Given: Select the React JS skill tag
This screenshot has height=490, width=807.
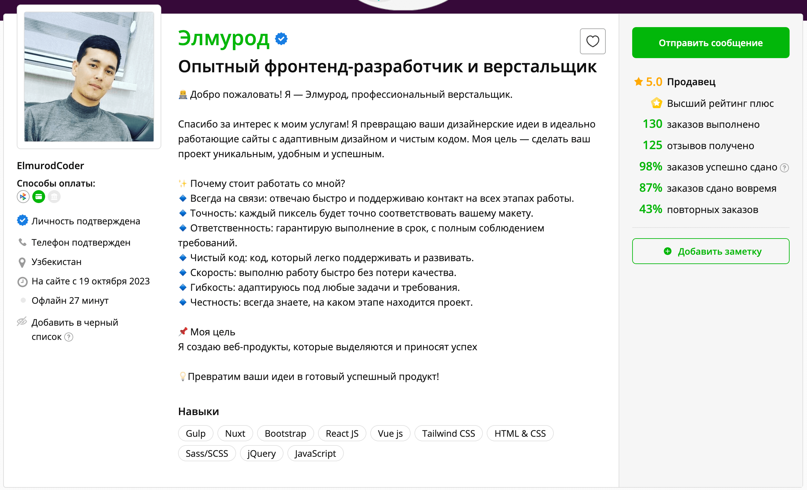Looking at the screenshot, I should (x=342, y=433).
